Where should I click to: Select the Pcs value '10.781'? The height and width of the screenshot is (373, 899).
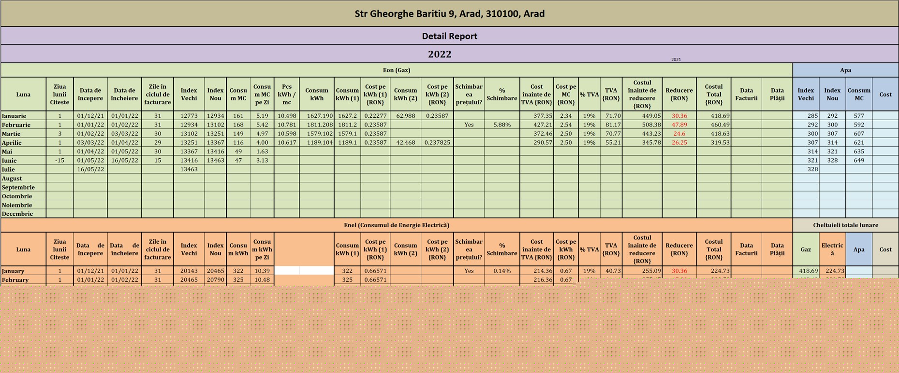click(287, 125)
